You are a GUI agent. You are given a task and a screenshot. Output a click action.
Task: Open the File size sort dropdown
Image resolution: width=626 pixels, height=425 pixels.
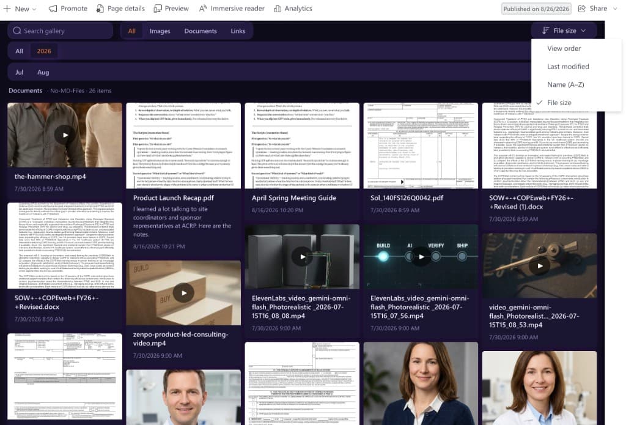click(564, 31)
